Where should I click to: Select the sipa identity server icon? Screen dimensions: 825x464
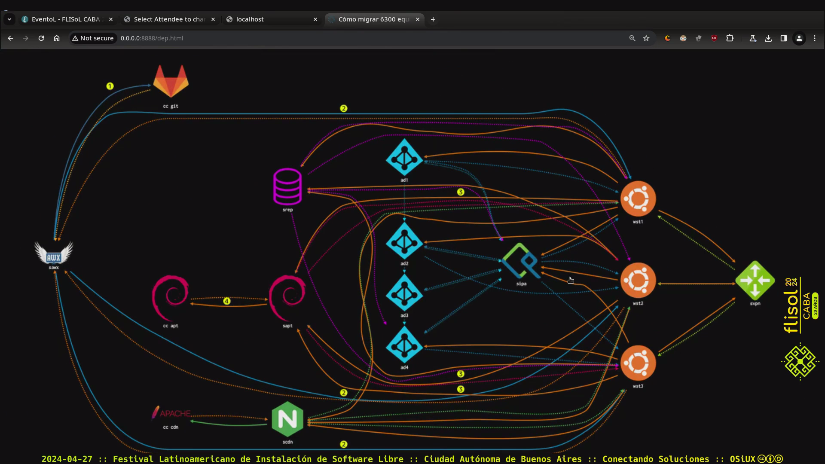[521, 261]
